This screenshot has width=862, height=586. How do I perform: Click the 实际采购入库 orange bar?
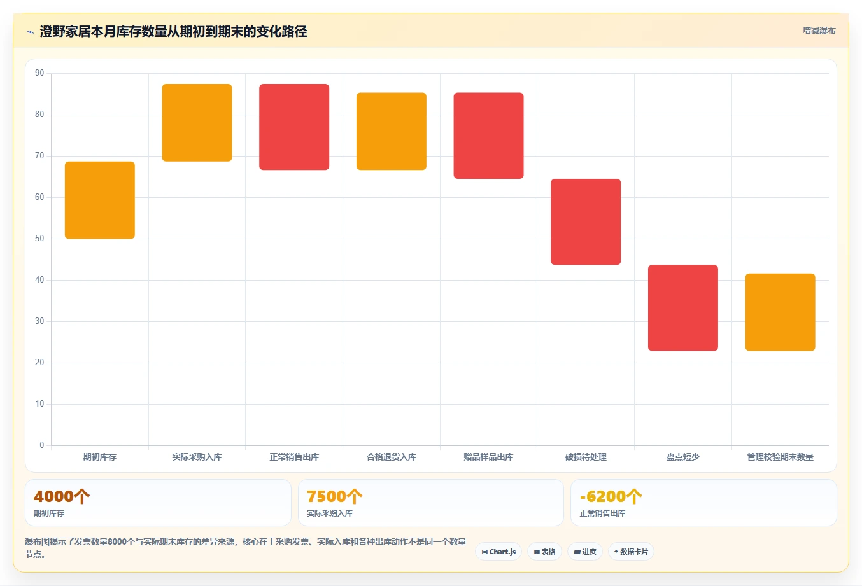[197, 123]
